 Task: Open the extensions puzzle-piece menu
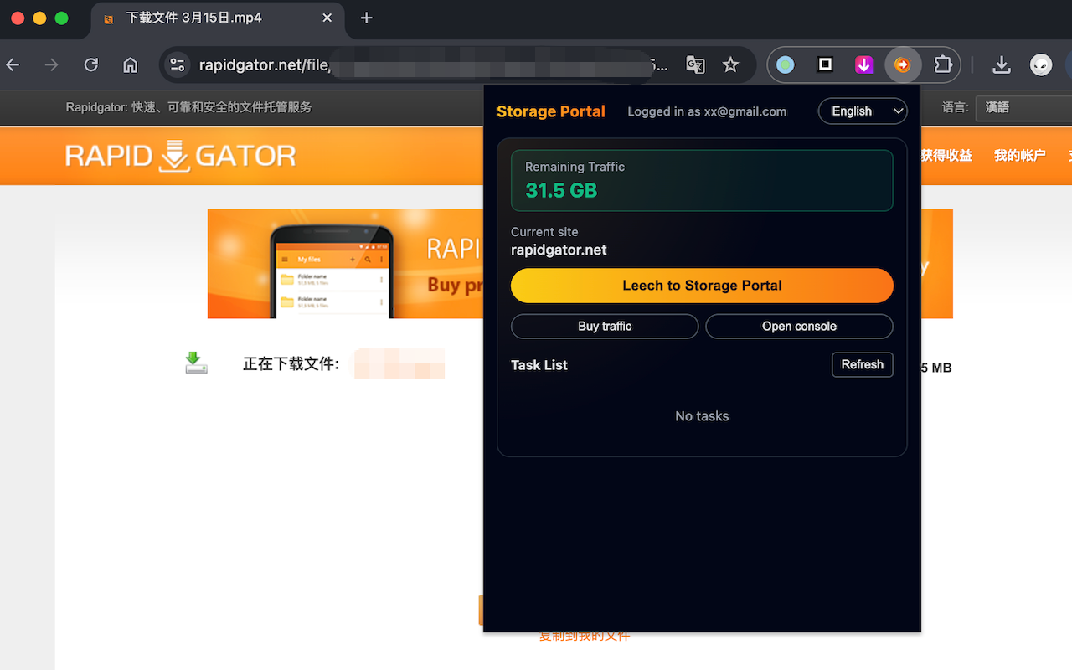[943, 64]
